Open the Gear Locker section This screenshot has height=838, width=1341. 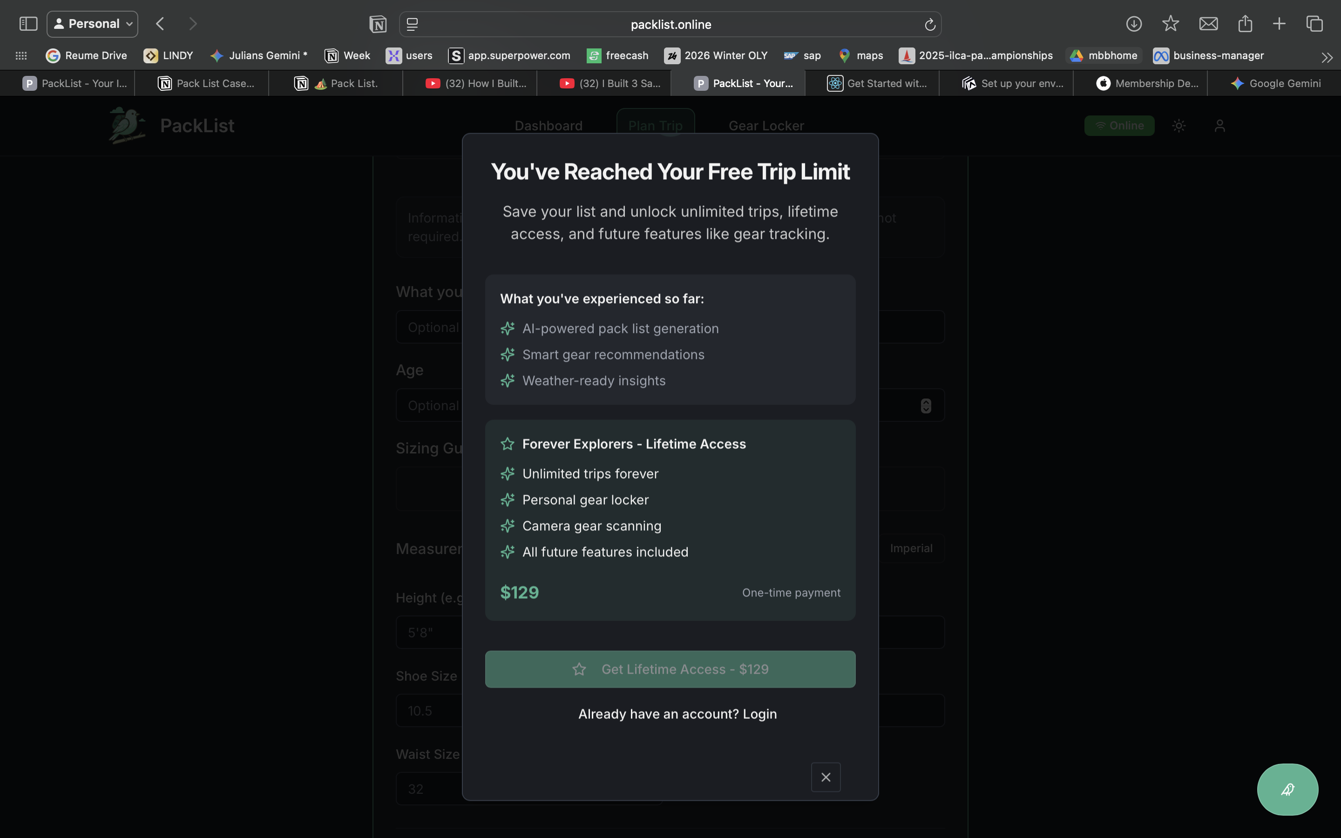766,125
